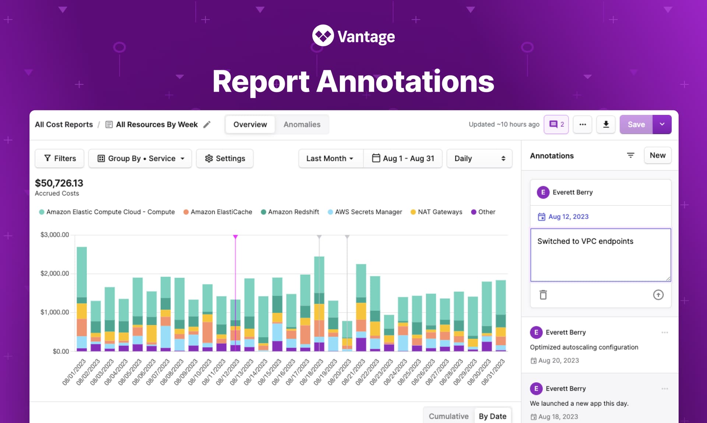Open the Save button's dropdown chevron
The height and width of the screenshot is (423, 707).
(662, 124)
